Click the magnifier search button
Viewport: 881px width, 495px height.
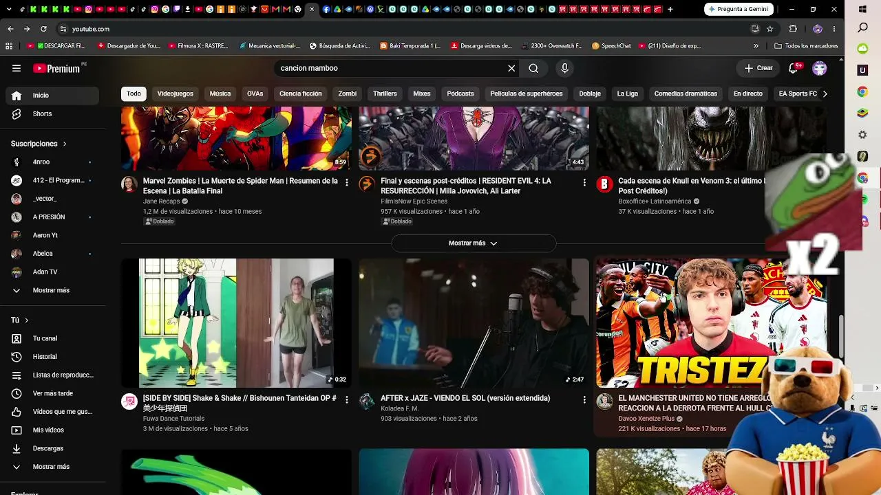[533, 68]
